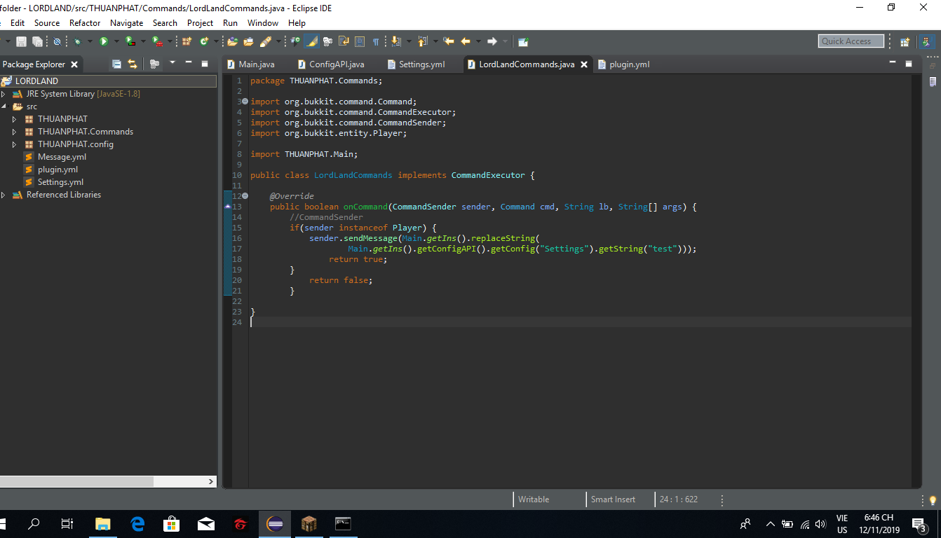The width and height of the screenshot is (941, 538).
Task: Open the Run button dropdown arrow
Action: (116, 41)
